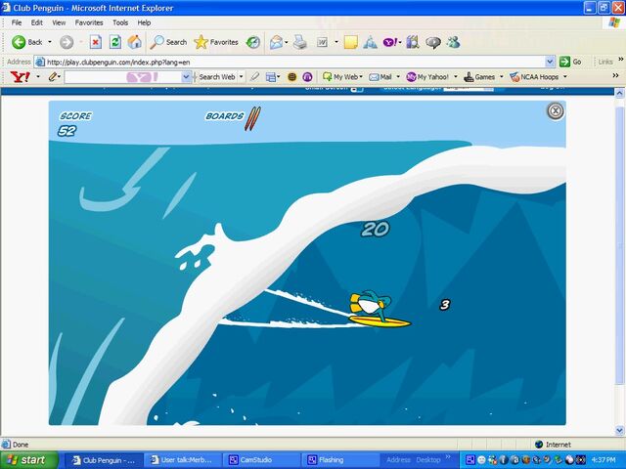Open the Edit menu

coord(37,22)
